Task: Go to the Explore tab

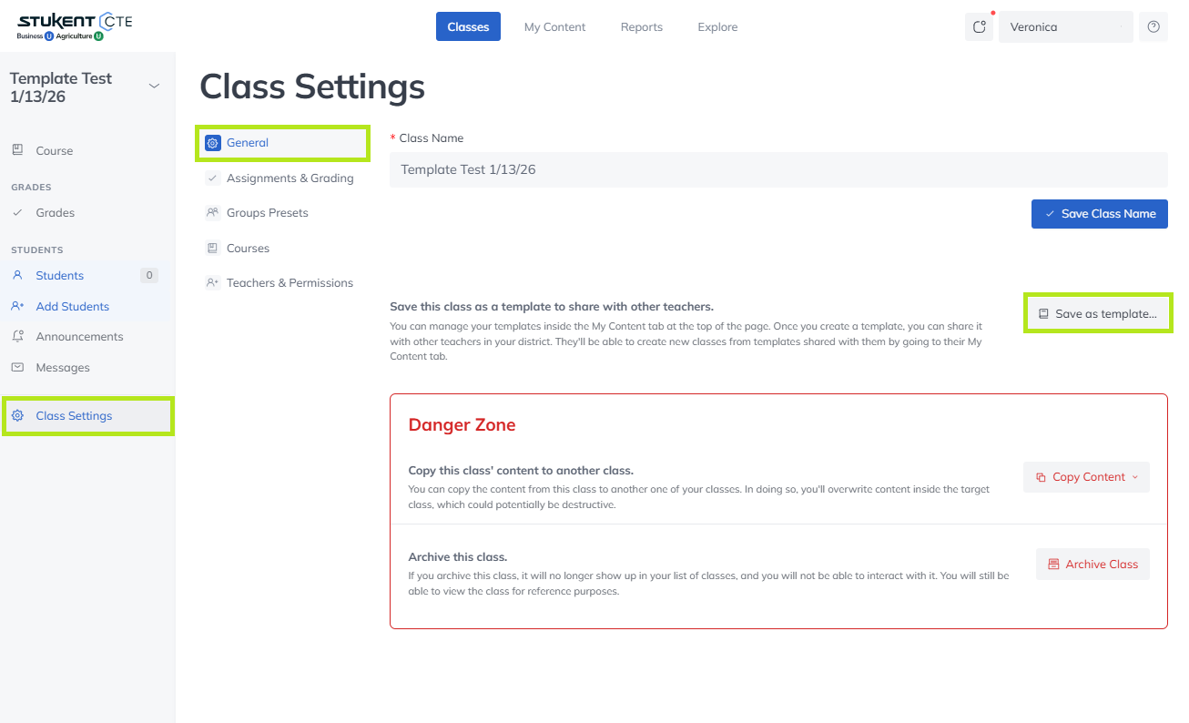Action: coord(717,27)
